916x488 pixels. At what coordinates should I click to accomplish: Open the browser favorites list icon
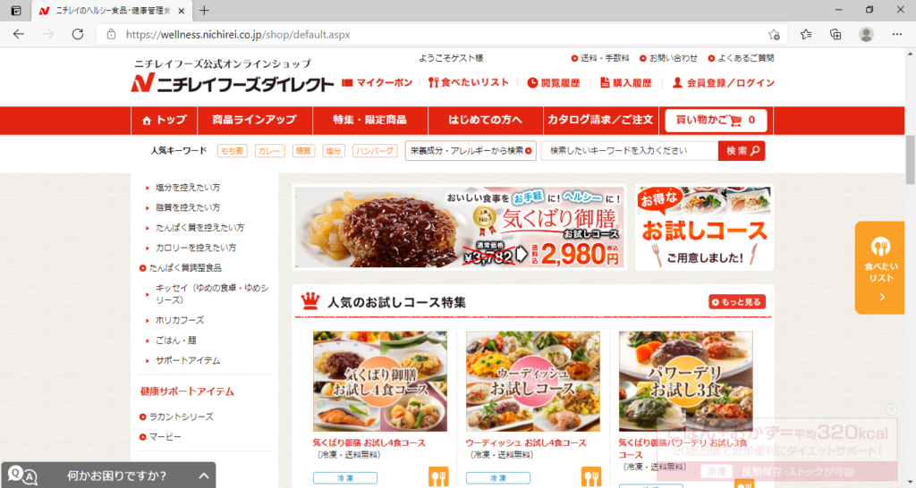click(x=806, y=35)
